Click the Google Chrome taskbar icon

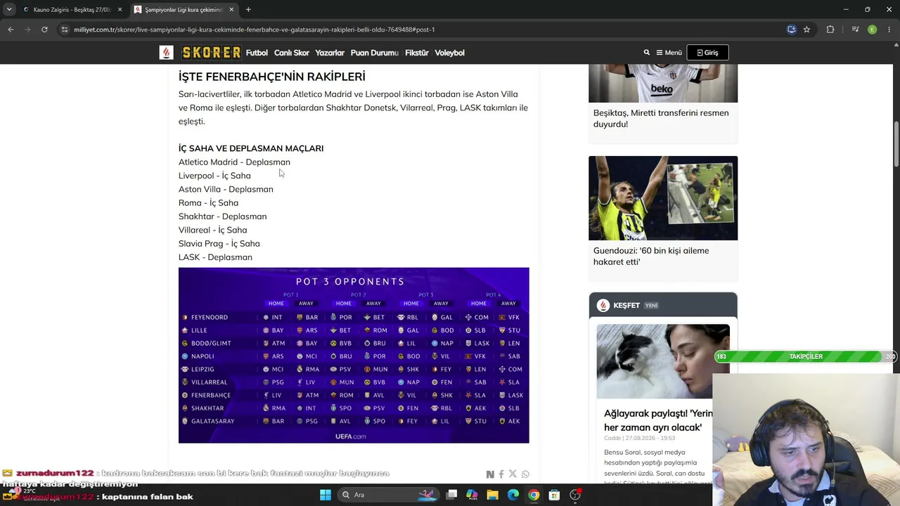tap(534, 495)
